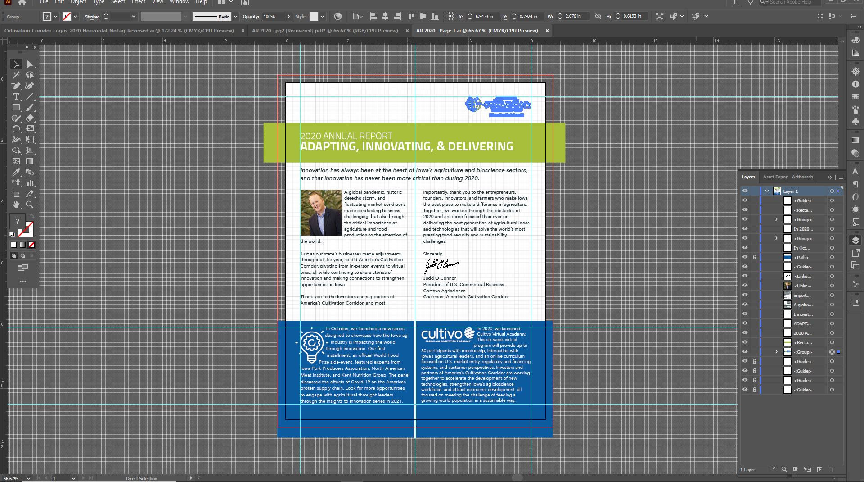Switch to the AR 2020 - pg2 document tab
864x482 pixels.
[324, 31]
